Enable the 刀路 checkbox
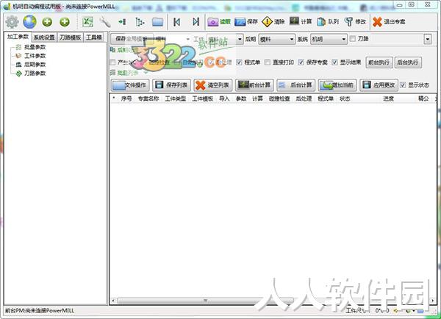The width and height of the screenshot is (441, 319). (x=353, y=39)
